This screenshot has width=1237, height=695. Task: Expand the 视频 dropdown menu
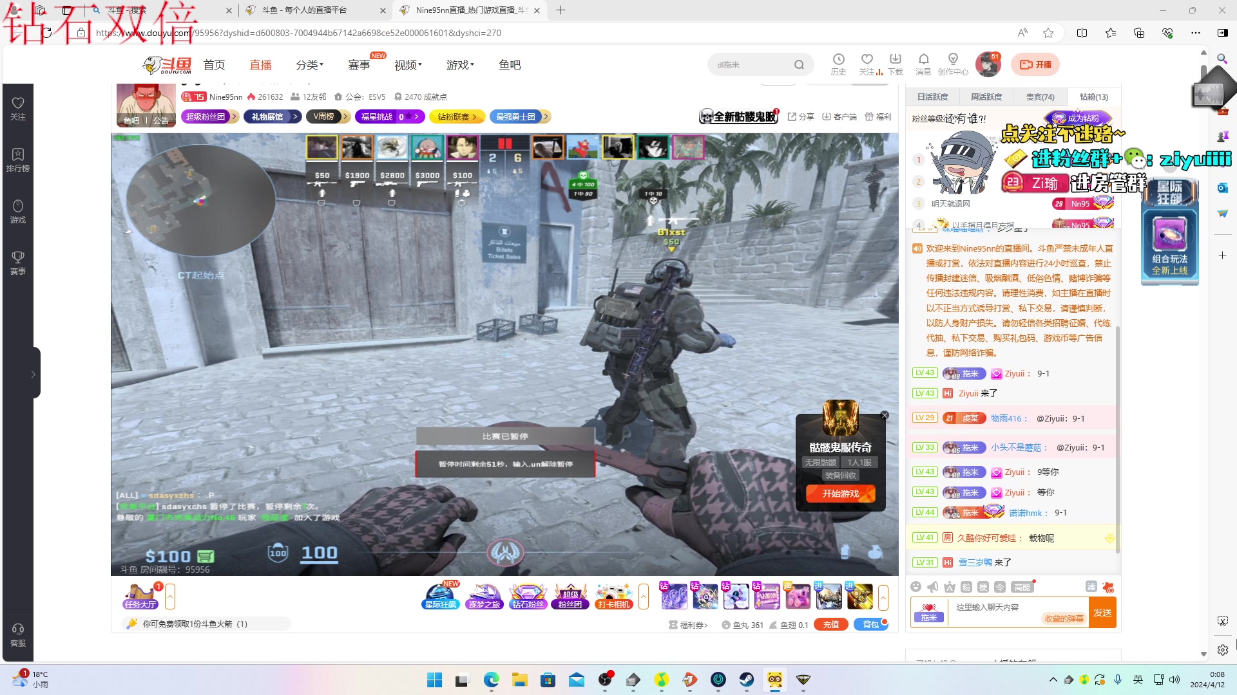pos(408,65)
